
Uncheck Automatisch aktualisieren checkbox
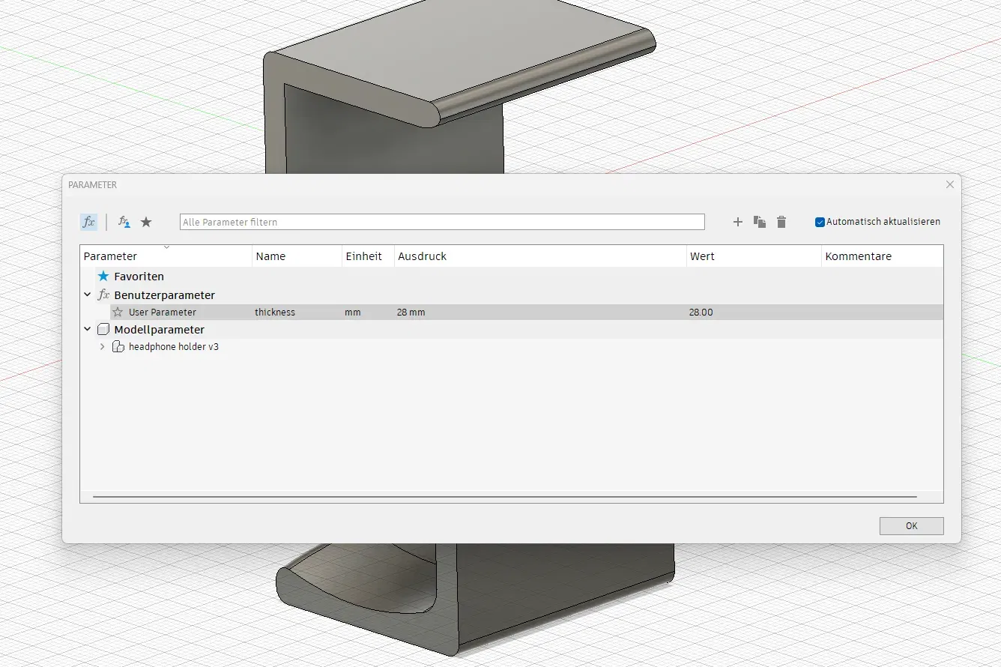pyautogui.click(x=820, y=222)
